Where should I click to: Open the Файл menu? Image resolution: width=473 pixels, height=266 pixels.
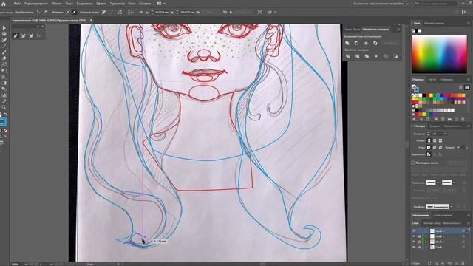(x=17, y=4)
